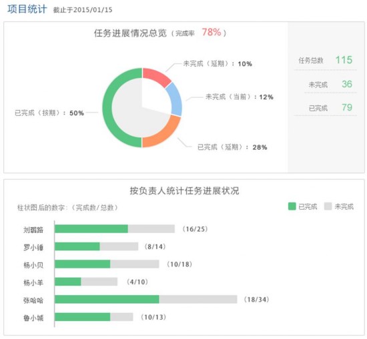Image resolution: width=367 pixels, height=339 pixels.
Task: Click the 任务总数 115 count
Action: (344, 60)
